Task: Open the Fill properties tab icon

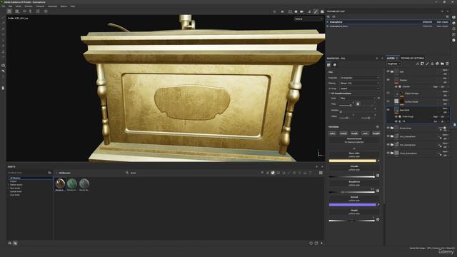Action: click(x=329, y=65)
